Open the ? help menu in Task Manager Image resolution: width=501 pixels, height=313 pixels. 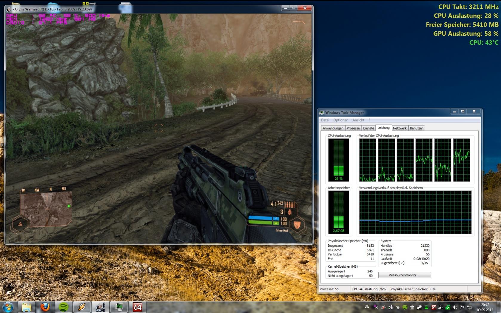[x=369, y=120]
